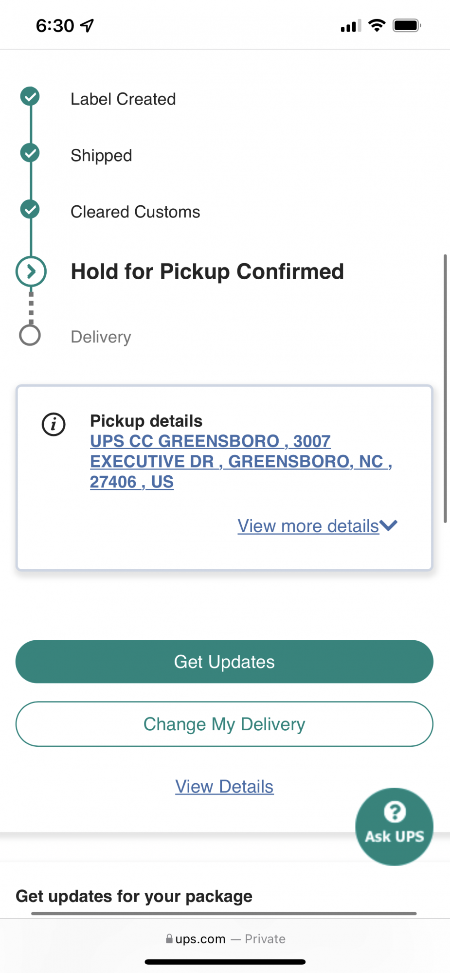Tap the Label Created checkmark icon
The width and height of the screenshot is (450, 973).
[x=30, y=96]
